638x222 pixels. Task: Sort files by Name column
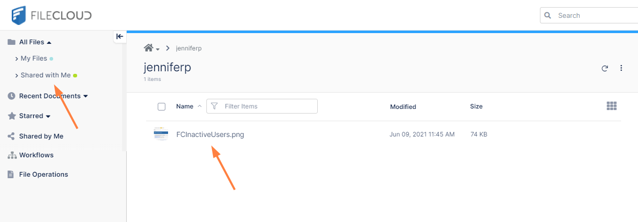coord(184,106)
